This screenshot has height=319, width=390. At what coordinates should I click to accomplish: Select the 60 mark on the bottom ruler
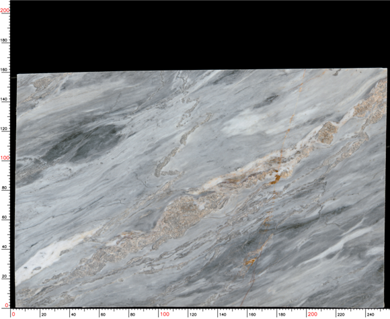point(103,315)
